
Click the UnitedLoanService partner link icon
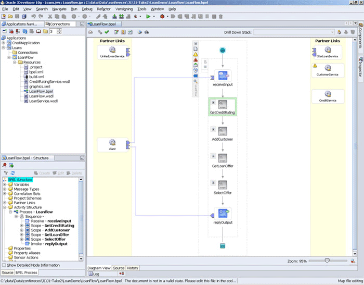(x=112, y=50)
